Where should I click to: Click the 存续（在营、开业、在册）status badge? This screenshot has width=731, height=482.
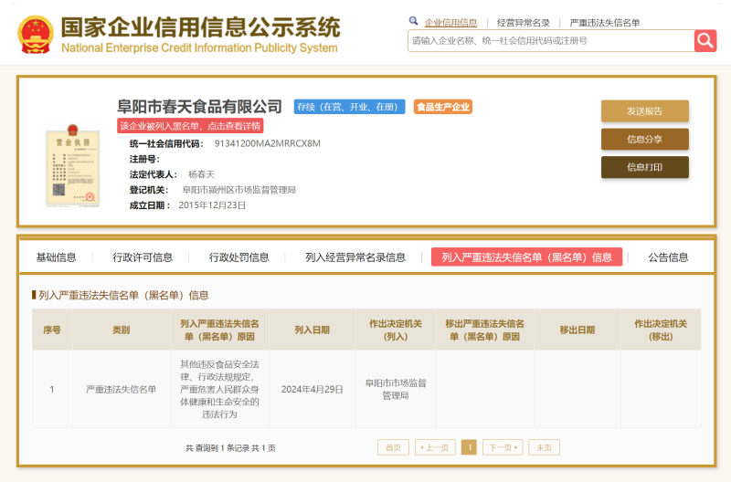[348, 107]
